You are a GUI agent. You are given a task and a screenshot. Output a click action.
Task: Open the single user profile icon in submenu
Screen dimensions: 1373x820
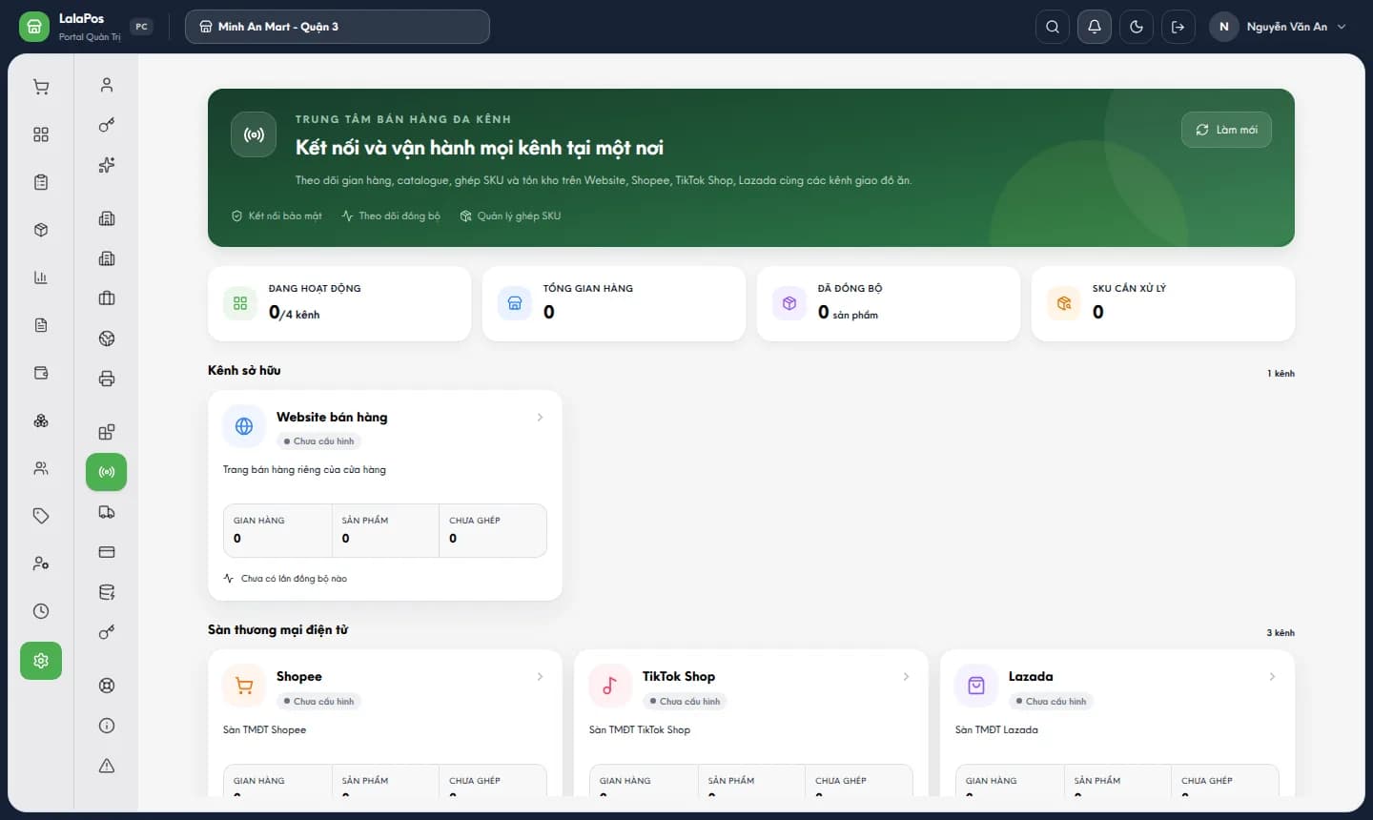[107, 85]
